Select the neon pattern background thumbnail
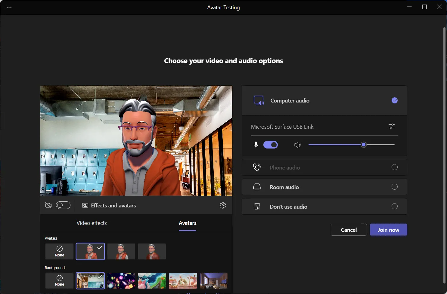This screenshot has width=447, height=294. 121,280
